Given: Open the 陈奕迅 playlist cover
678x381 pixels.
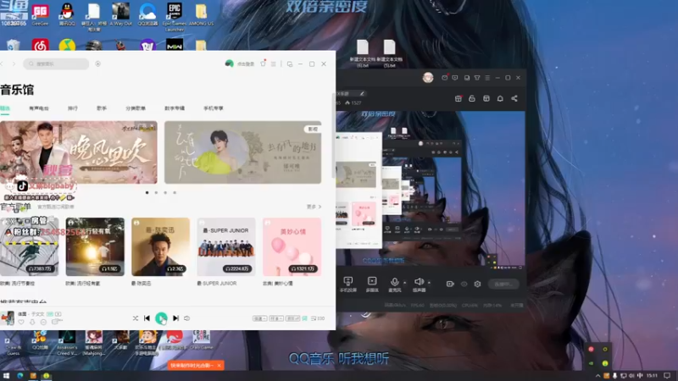Looking at the screenshot, I should coord(160,246).
